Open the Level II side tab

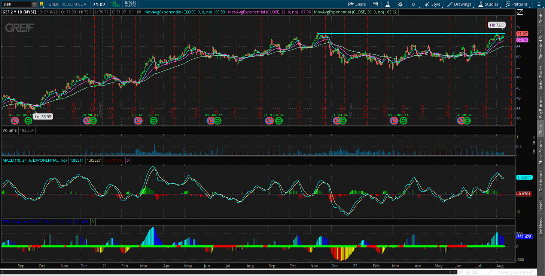541,205
